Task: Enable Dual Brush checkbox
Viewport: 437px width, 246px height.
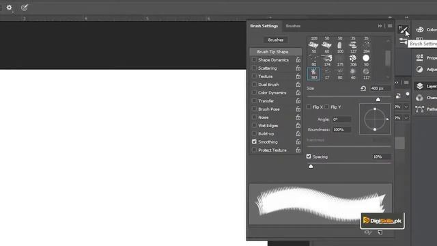Action: [254, 84]
